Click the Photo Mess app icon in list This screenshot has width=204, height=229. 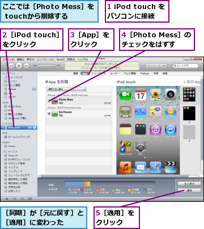coord(55,101)
